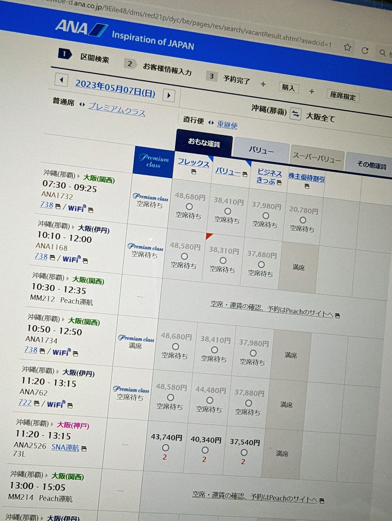Open external link icon for MM212 Peach
This screenshot has width=392, height=521.
(337, 316)
